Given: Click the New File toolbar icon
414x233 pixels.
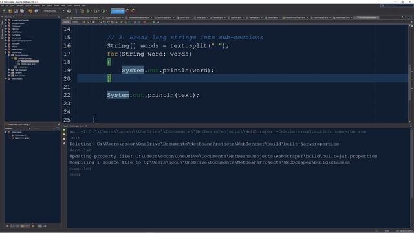Looking at the screenshot, I should 5,11.
